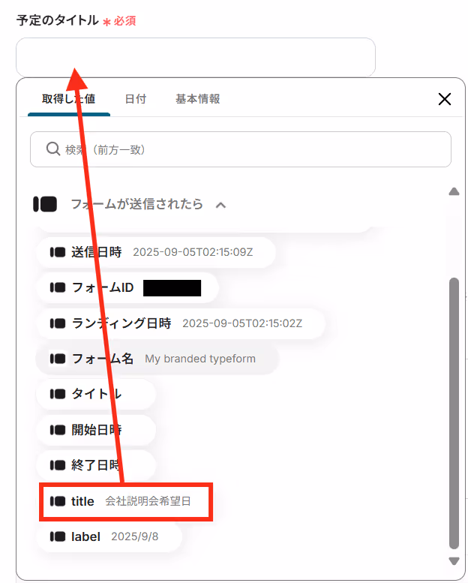
Task: Open the 基本情報 tab
Action: [197, 99]
